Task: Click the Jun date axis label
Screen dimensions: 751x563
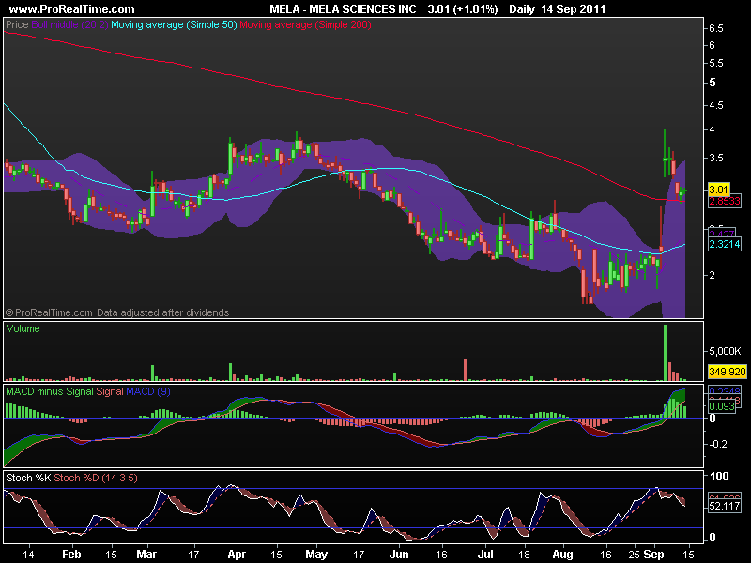Action: click(x=399, y=555)
